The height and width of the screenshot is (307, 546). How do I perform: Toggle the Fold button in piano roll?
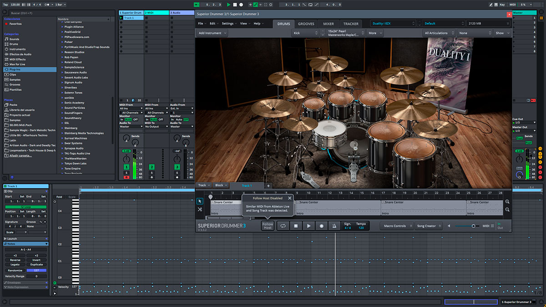59,197
